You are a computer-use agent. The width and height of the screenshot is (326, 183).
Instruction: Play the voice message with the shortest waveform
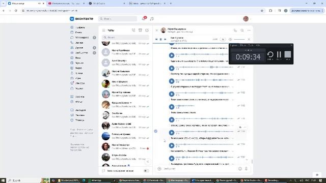point(172,107)
